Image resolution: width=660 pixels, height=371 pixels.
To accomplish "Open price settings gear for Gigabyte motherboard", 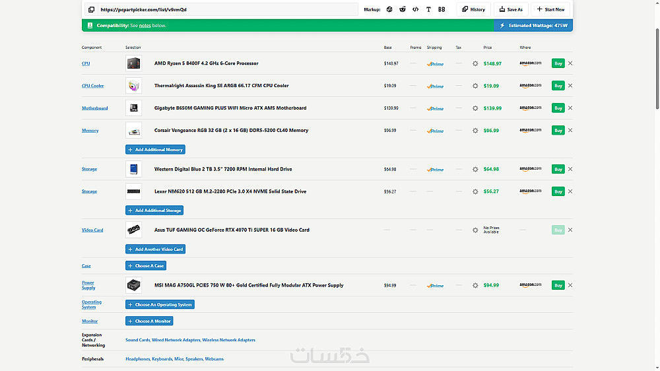I will (475, 108).
